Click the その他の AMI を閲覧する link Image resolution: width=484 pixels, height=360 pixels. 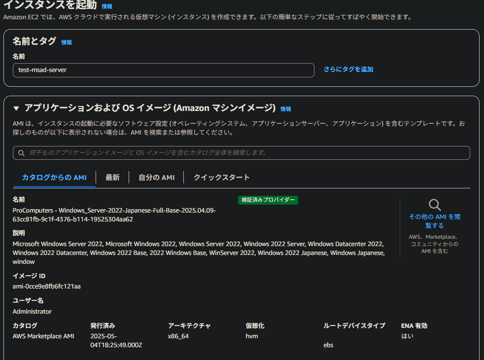435,221
